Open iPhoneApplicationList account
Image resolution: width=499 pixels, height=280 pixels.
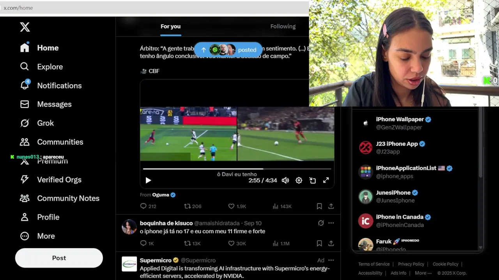(x=416, y=172)
